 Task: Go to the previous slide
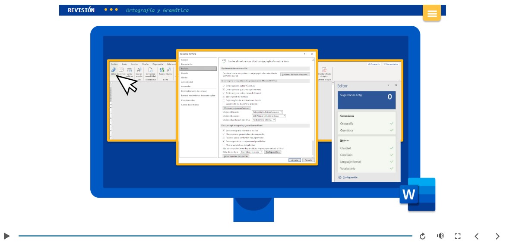[x=477, y=236]
